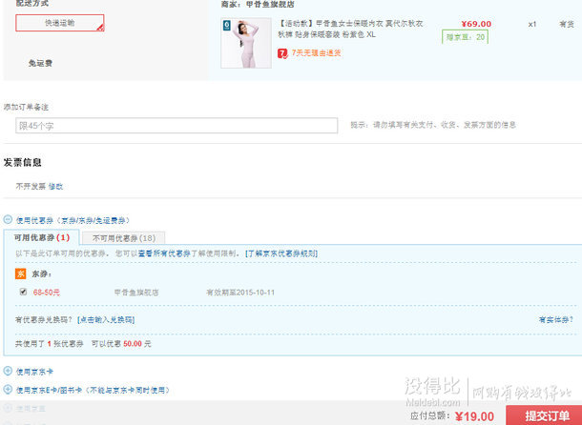The image size is (582, 425).
Task: Switch to 不可用优惠券 (18) tab
Action: (124, 238)
